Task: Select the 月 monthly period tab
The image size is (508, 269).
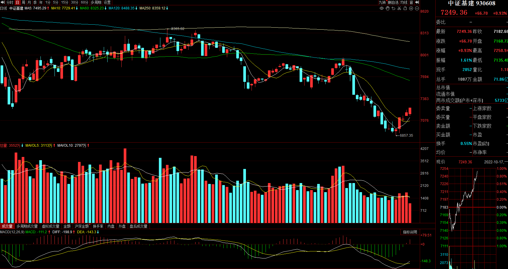Action: click(x=29, y=2)
